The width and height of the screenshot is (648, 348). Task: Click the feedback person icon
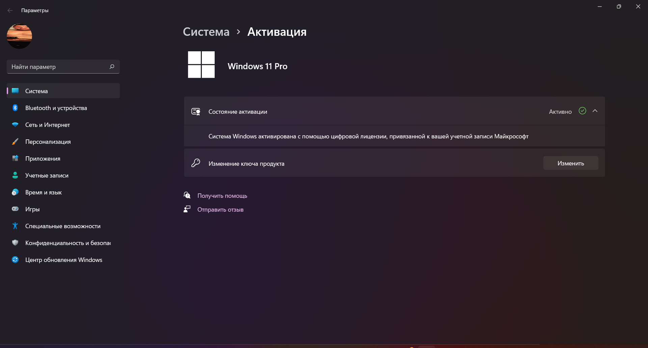tap(187, 209)
